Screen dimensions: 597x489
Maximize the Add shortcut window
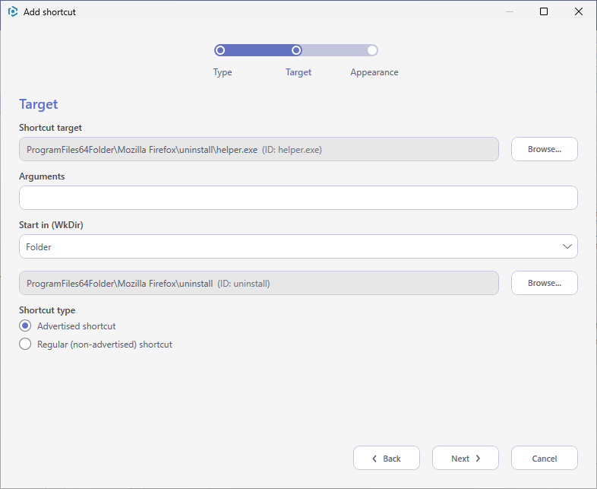[544, 11]
